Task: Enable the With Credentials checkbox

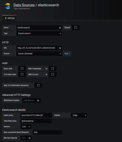Action: tap(53, 69)
